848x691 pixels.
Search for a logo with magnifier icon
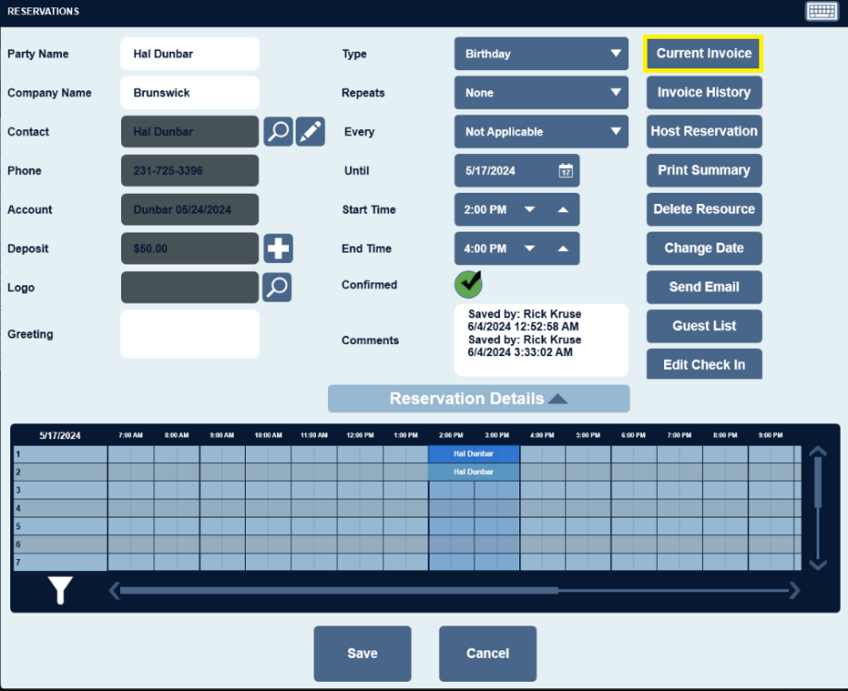(x=277, y=287)
